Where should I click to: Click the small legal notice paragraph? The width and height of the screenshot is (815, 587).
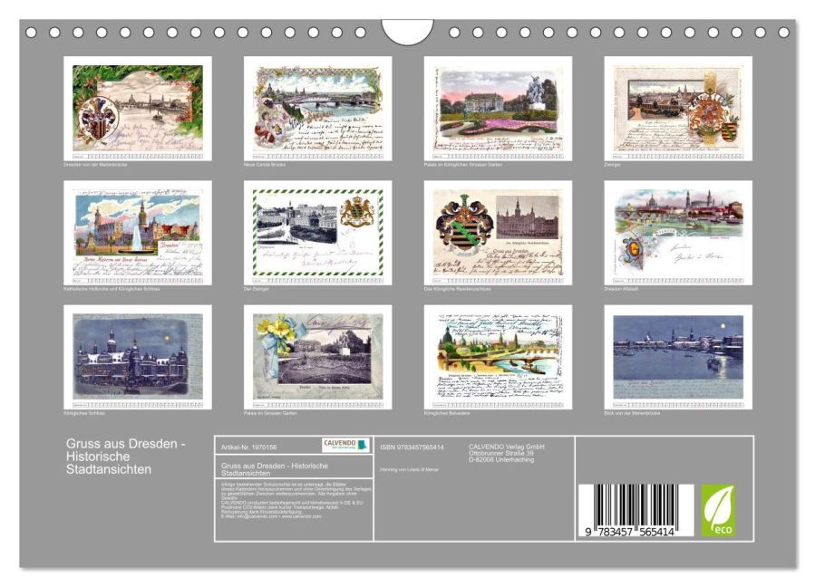[x=296, y=500]
